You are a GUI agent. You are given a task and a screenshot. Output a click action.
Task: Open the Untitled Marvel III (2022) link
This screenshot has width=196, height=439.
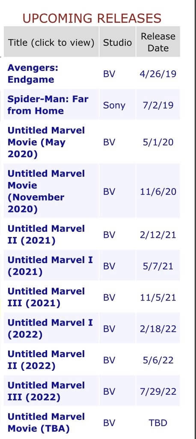click(46, 391)
